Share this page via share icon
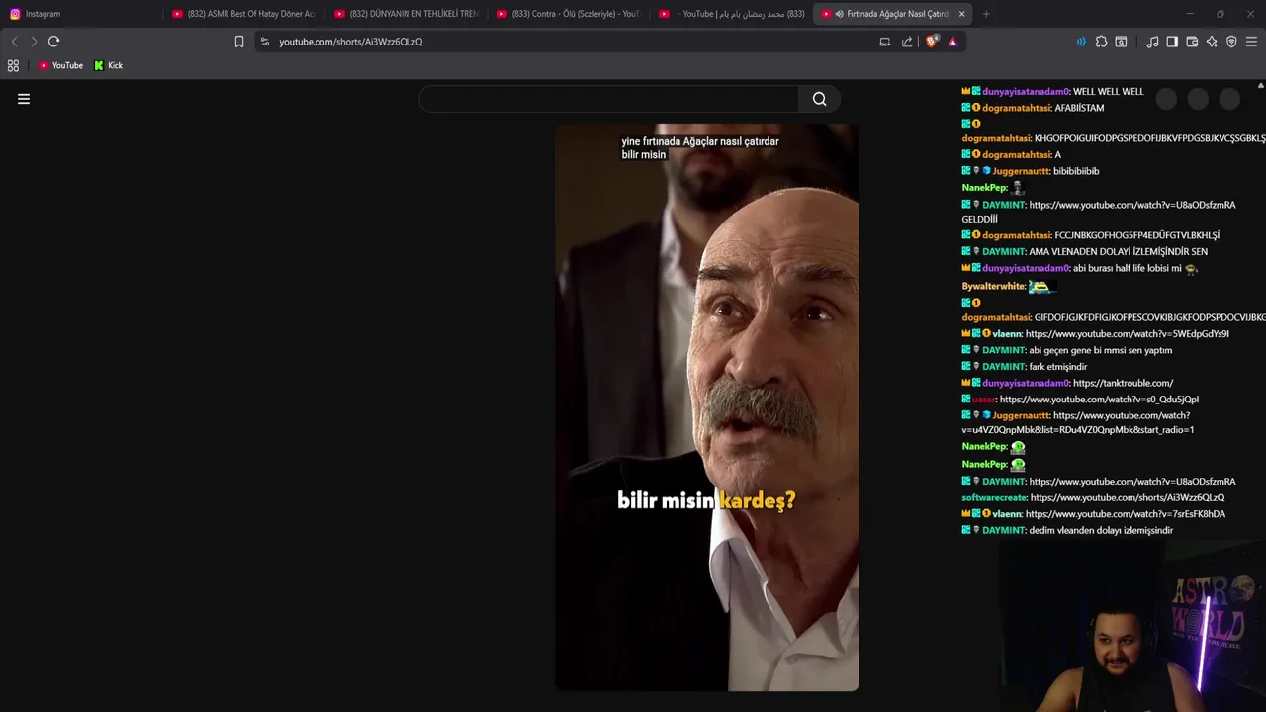1266x712 pixels. [908, 42]
